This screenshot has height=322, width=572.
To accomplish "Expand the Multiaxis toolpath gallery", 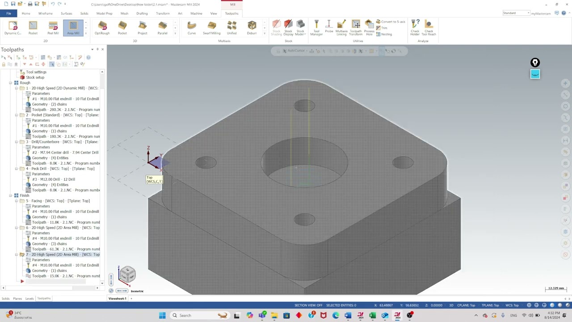I will pyautogui.click(x=264, y=34).
